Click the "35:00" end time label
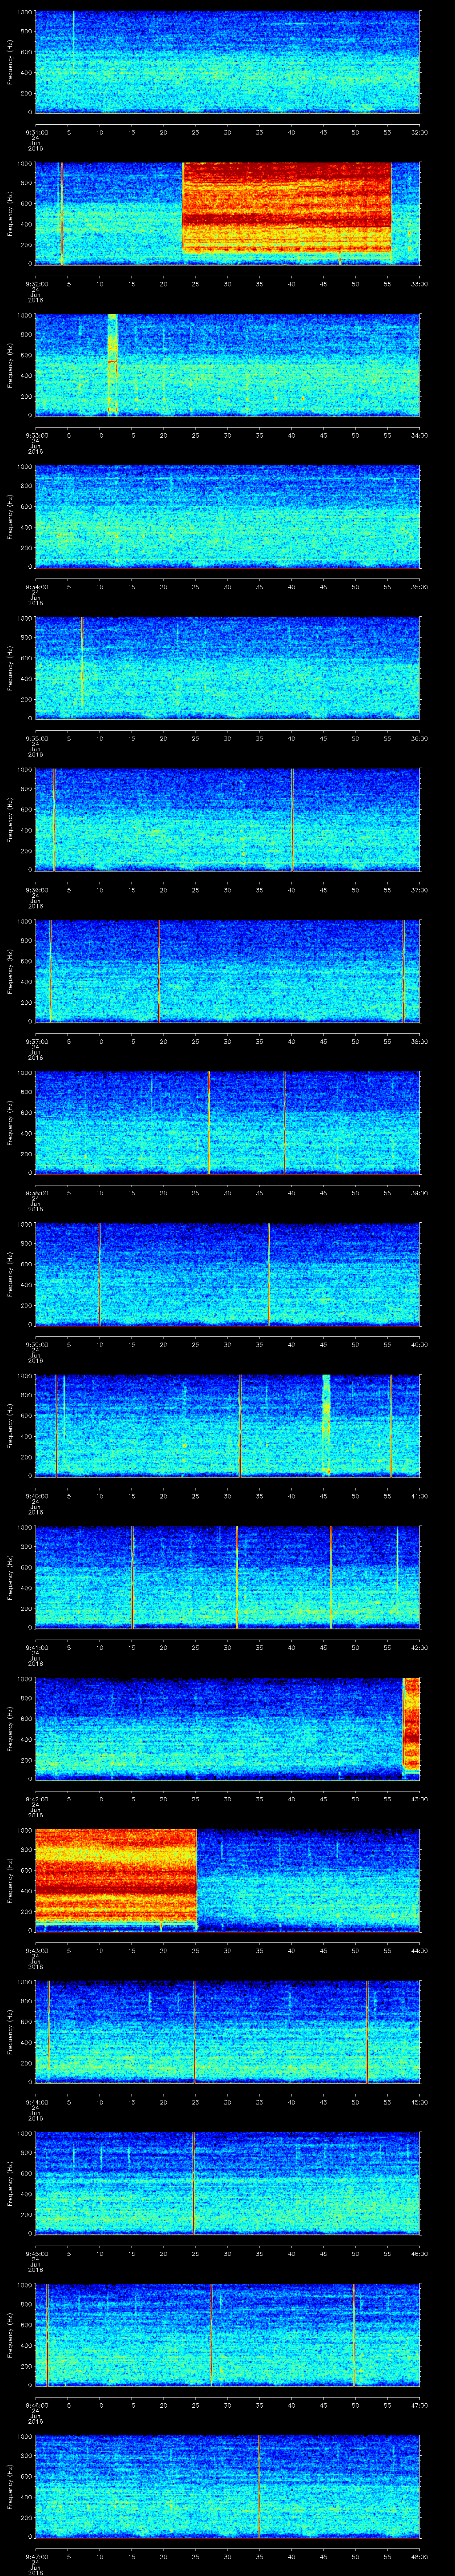 pyautogui.click(x=419, y=587)
